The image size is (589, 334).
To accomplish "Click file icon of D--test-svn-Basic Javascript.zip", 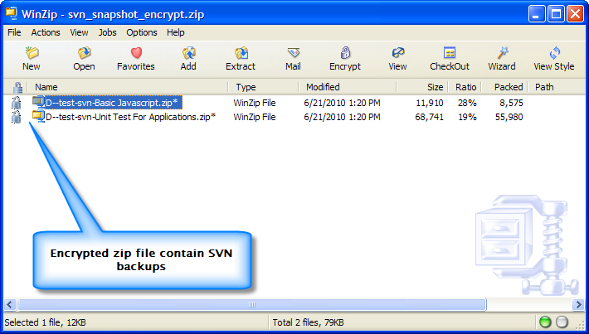I will pos(38,102).
